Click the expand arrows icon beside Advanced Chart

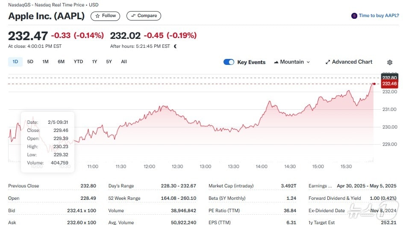[x=328, y=62]
